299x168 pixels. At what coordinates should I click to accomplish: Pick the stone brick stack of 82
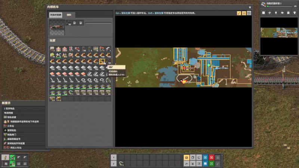[108, 93]
